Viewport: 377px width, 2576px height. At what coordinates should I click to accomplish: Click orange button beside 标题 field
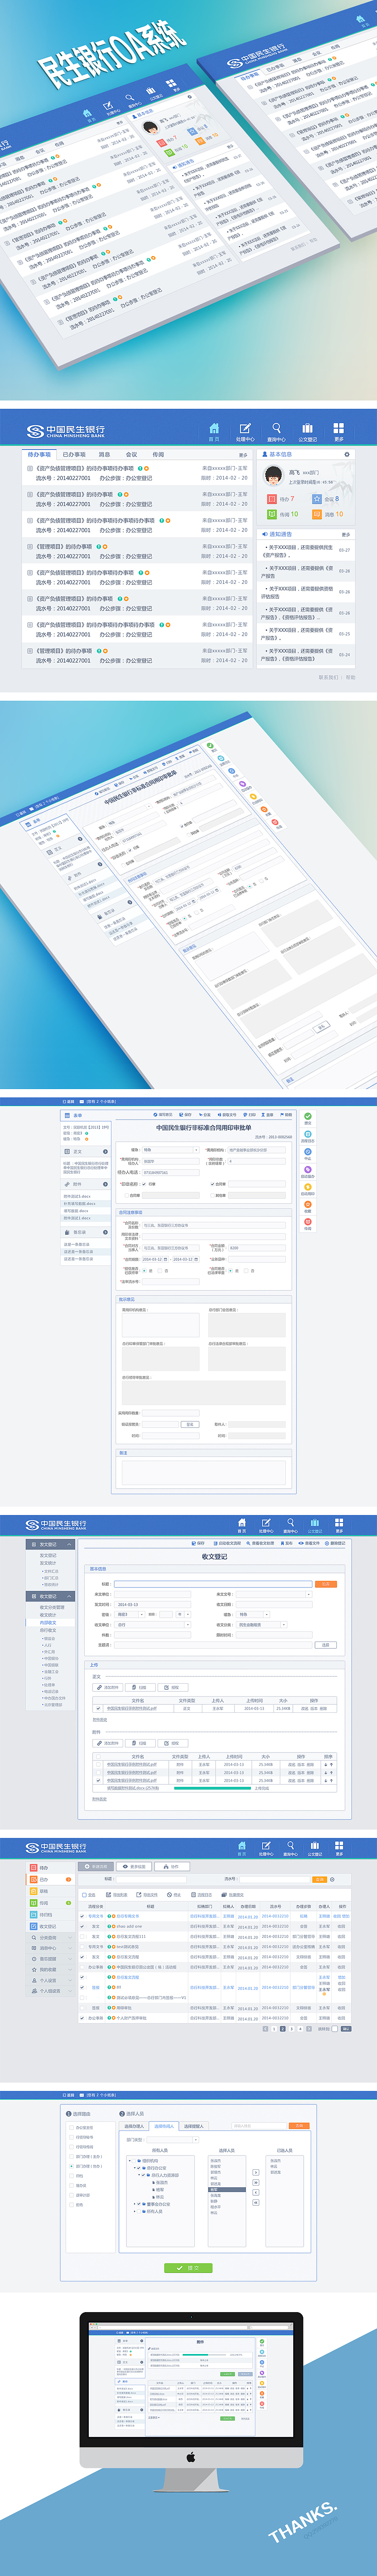point(326,1584)
